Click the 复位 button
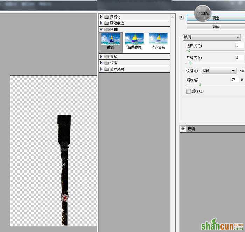This screenshot has height=232, width=245. tap(216, 27)
